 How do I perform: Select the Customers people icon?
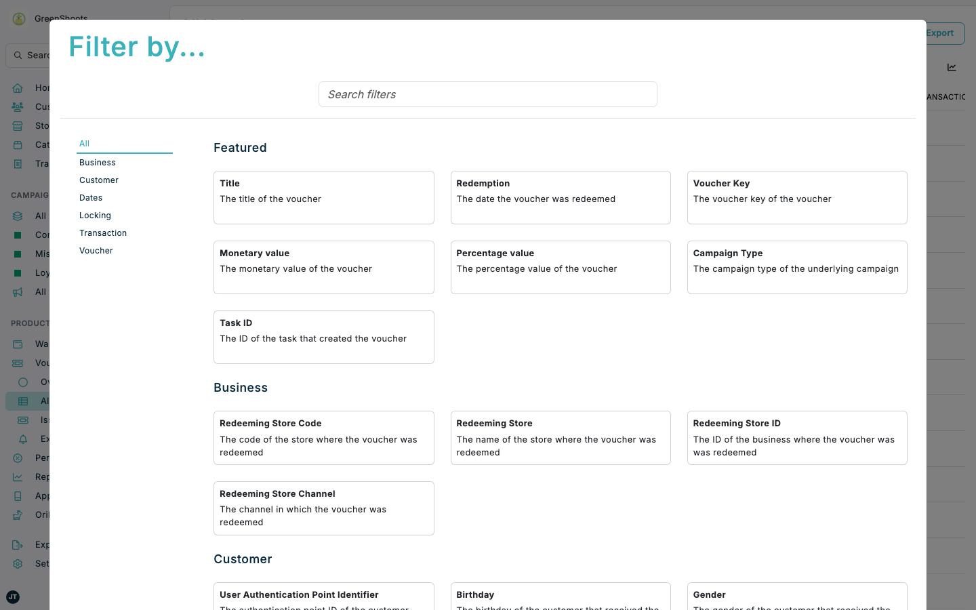coord(18,106)
